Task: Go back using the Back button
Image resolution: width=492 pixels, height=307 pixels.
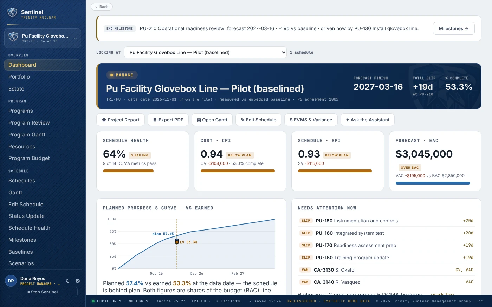Action: (102, 7)
